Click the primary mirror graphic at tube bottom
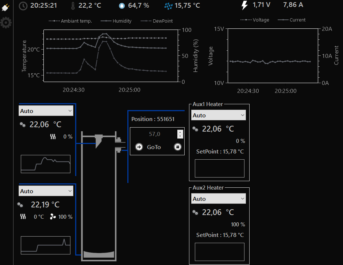343x265 pixels. point(99,254)
